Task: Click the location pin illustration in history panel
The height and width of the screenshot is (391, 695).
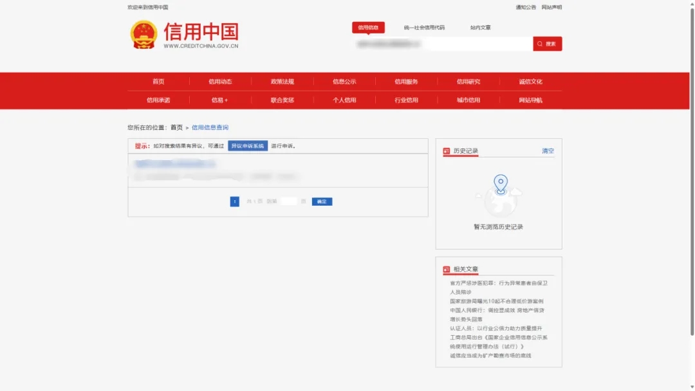Action: pyautogui.click(x=500, y=186)
